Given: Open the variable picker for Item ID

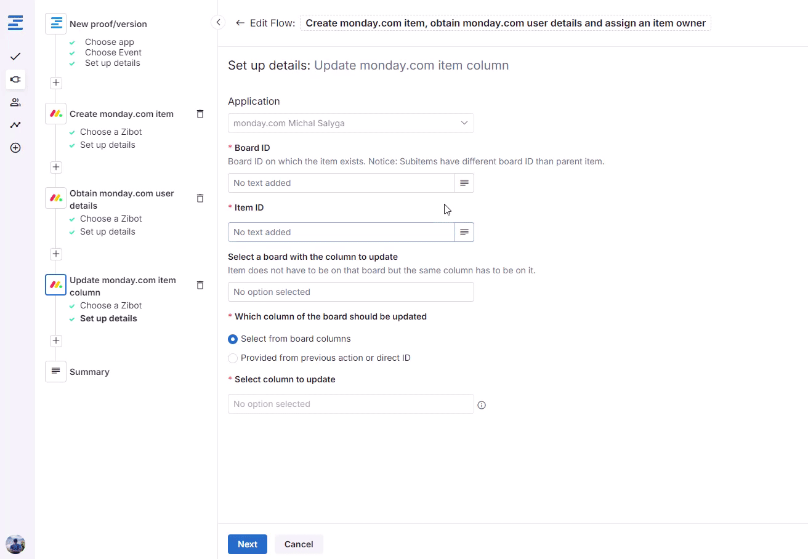Looking at the screenshot, I should (x=464, y=232).
